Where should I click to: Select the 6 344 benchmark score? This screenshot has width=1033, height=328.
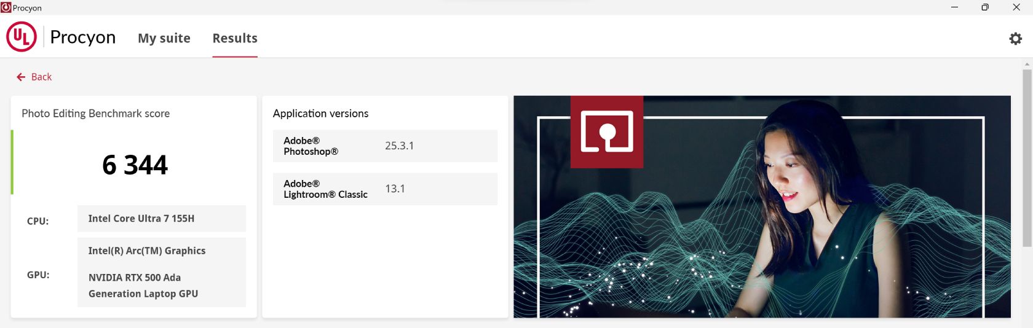(x=135, y=165)
